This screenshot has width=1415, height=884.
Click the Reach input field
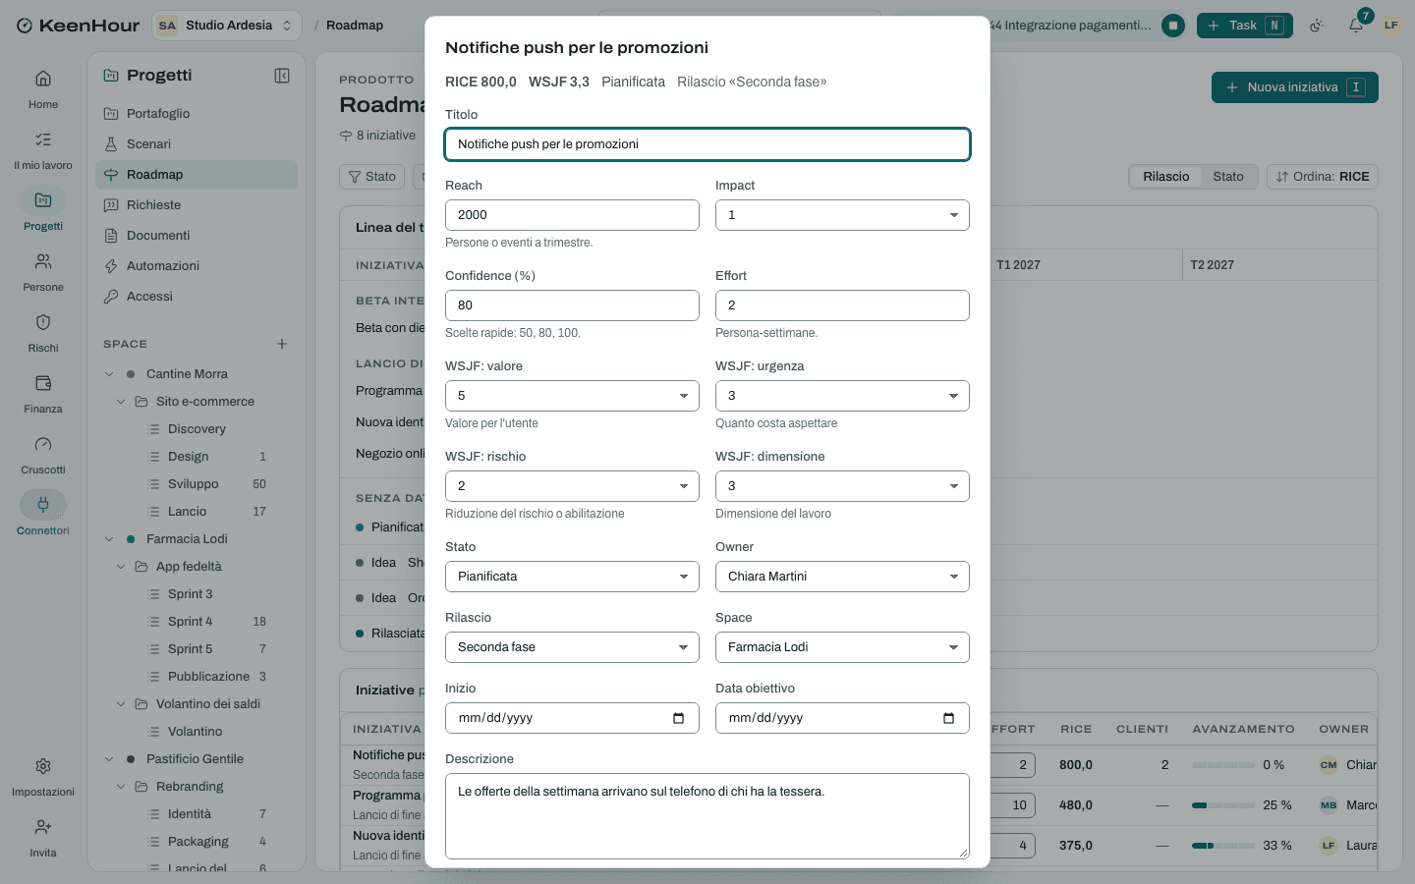(x=572, y=215)
